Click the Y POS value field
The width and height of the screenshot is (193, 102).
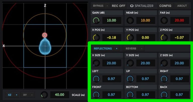[x=145, y=38]
